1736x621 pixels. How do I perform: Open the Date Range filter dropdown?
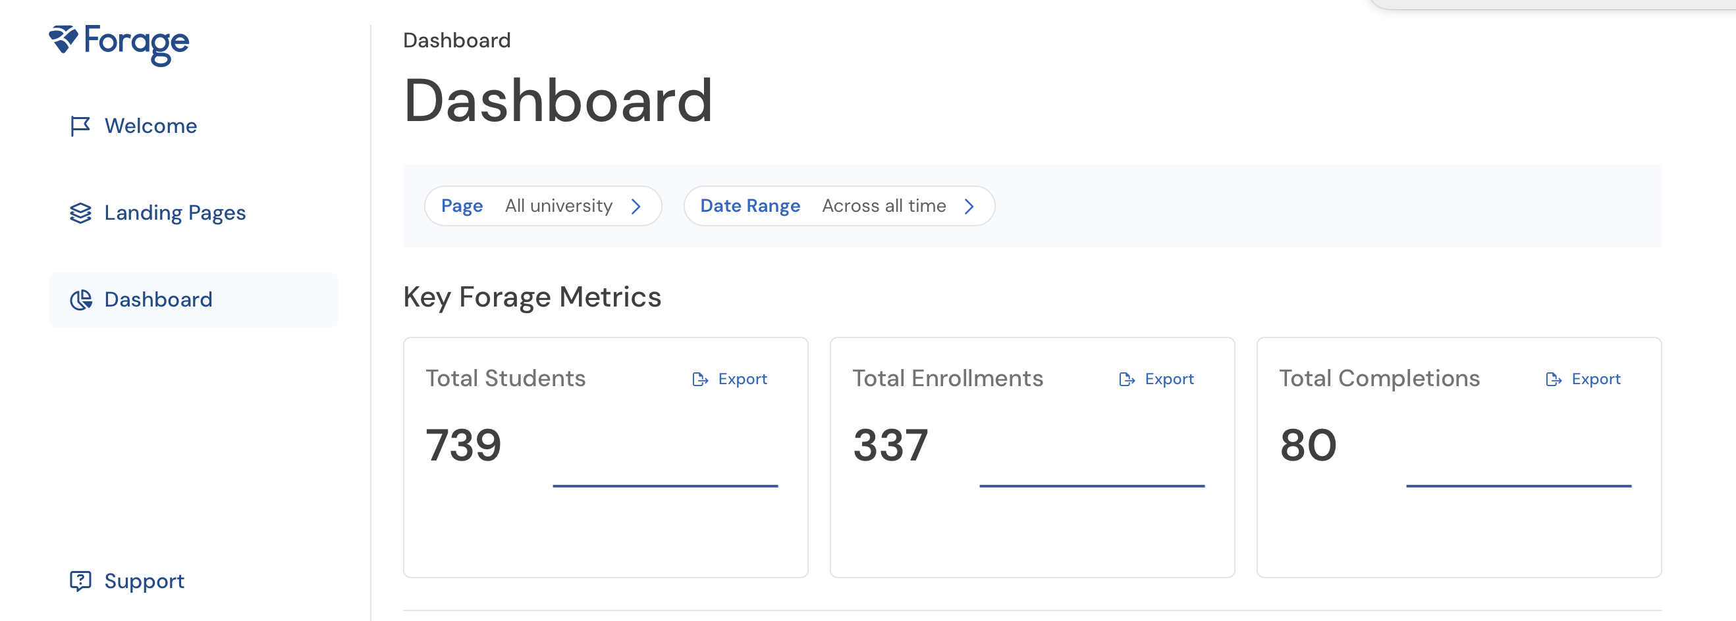coord(839,206)
